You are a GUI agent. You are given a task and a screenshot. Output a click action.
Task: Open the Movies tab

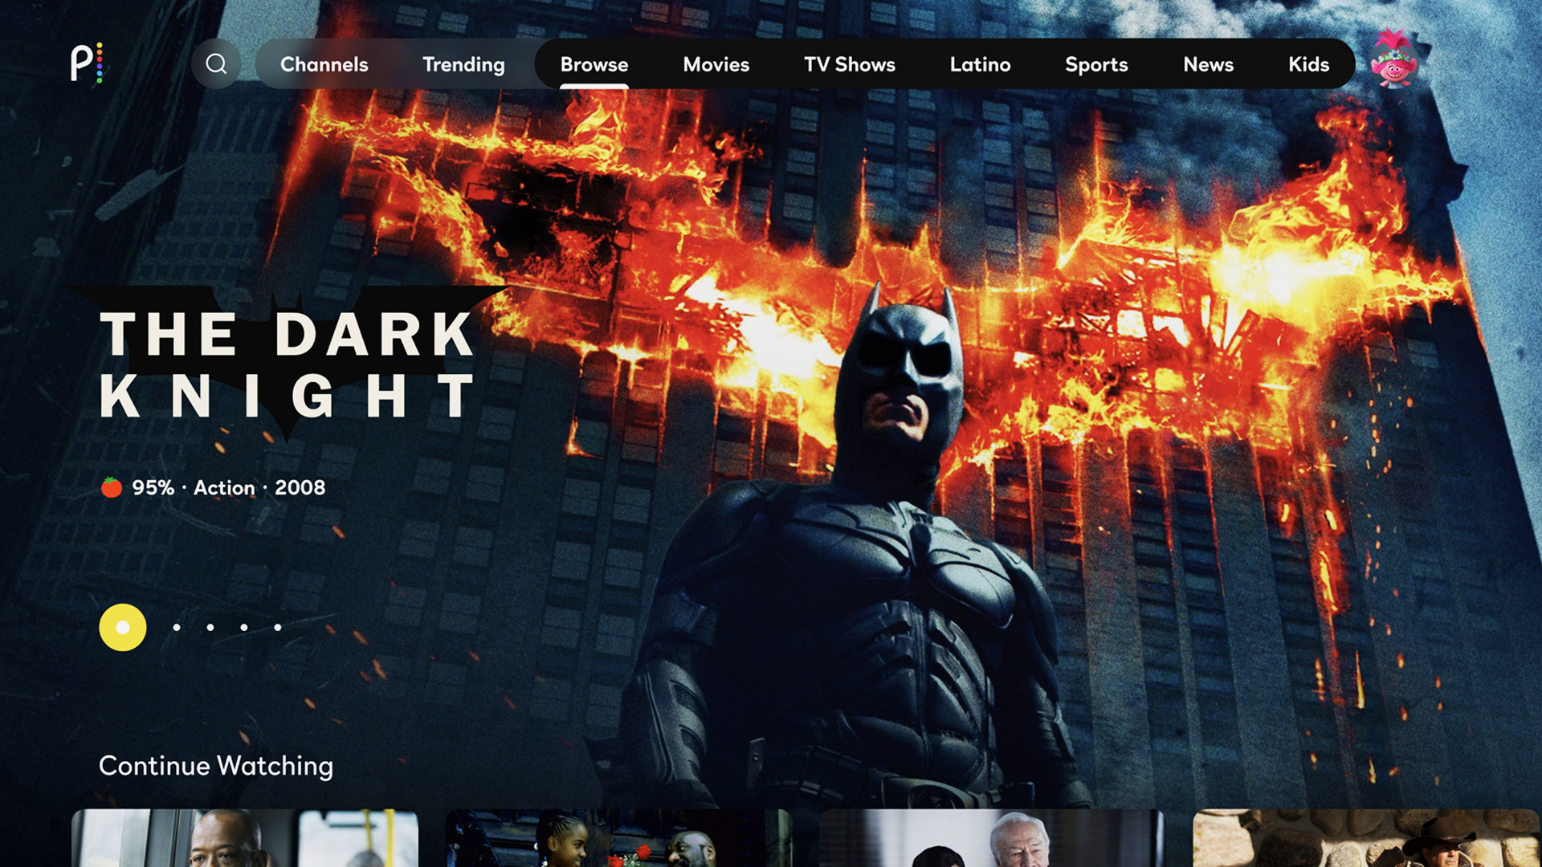tap(716, 64)
